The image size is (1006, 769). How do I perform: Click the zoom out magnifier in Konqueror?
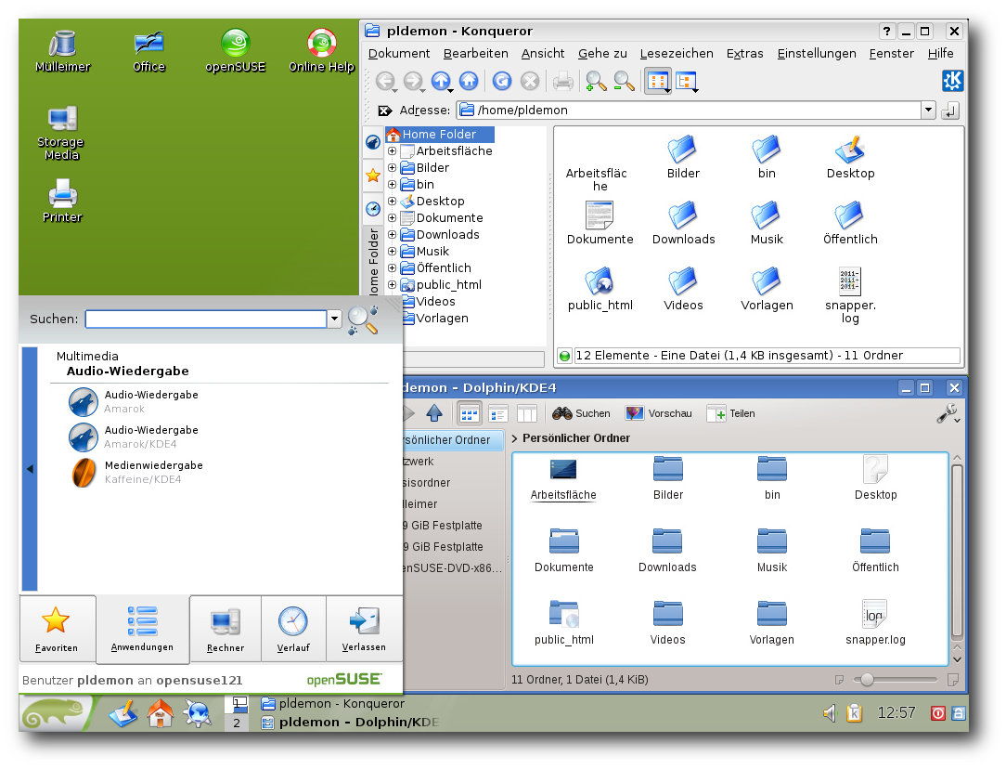coord(624,82)
